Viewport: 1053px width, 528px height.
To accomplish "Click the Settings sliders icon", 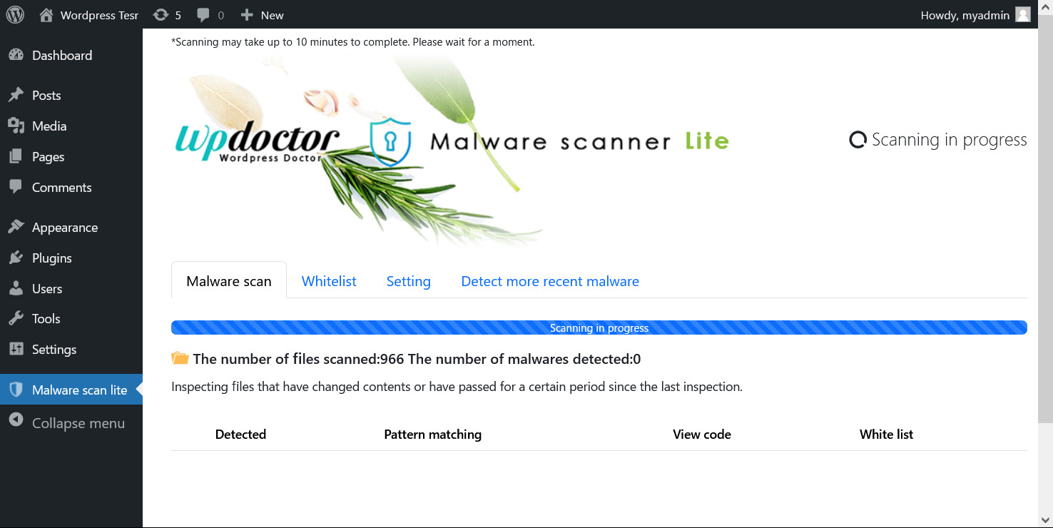I will (16, 349).
